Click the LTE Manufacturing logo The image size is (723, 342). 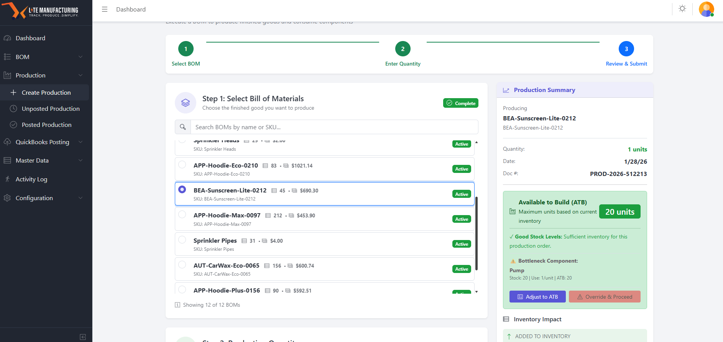click(x=40, y=10)
